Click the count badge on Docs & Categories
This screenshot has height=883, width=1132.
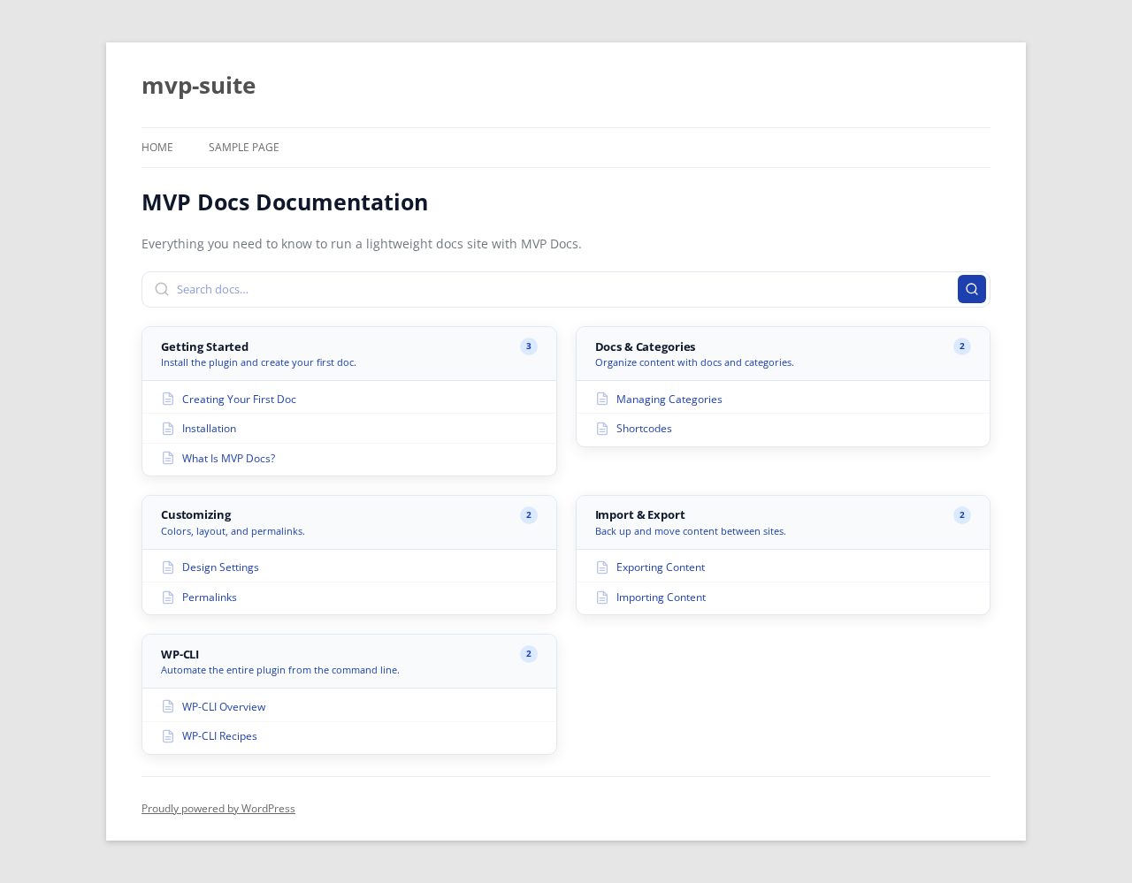tap(962, 346)
